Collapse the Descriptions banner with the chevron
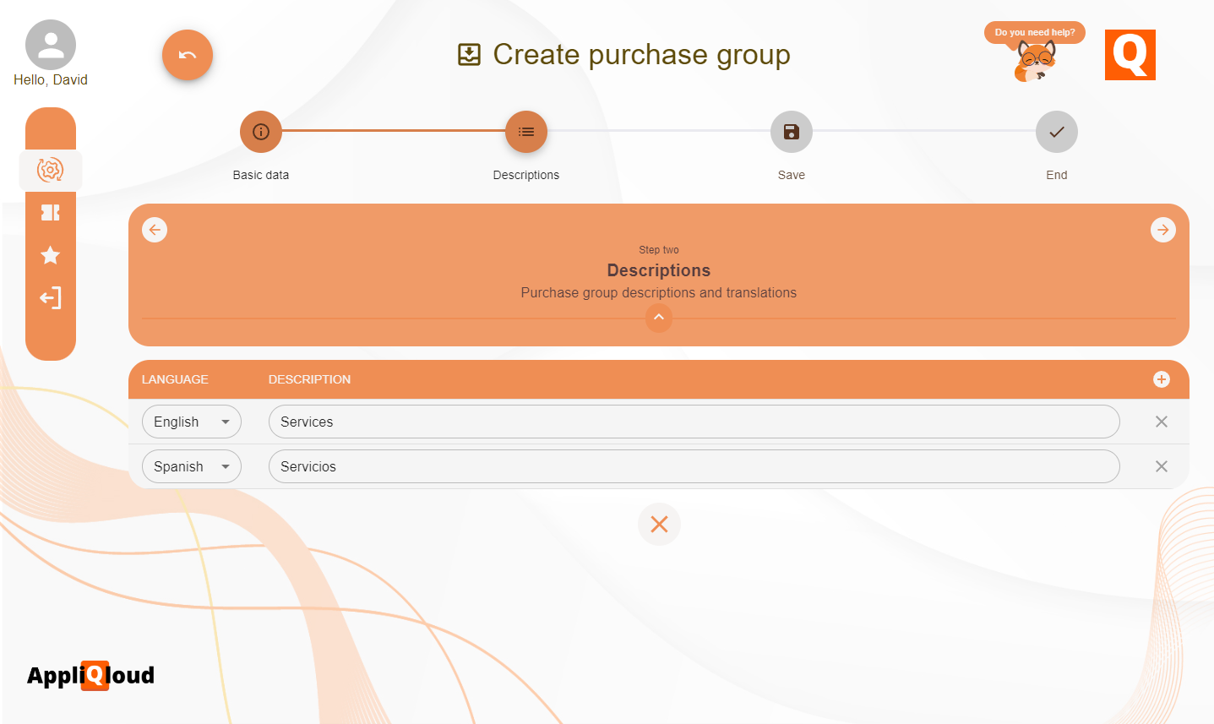The height and width of the screenshot is (724, 1214). 658,318
